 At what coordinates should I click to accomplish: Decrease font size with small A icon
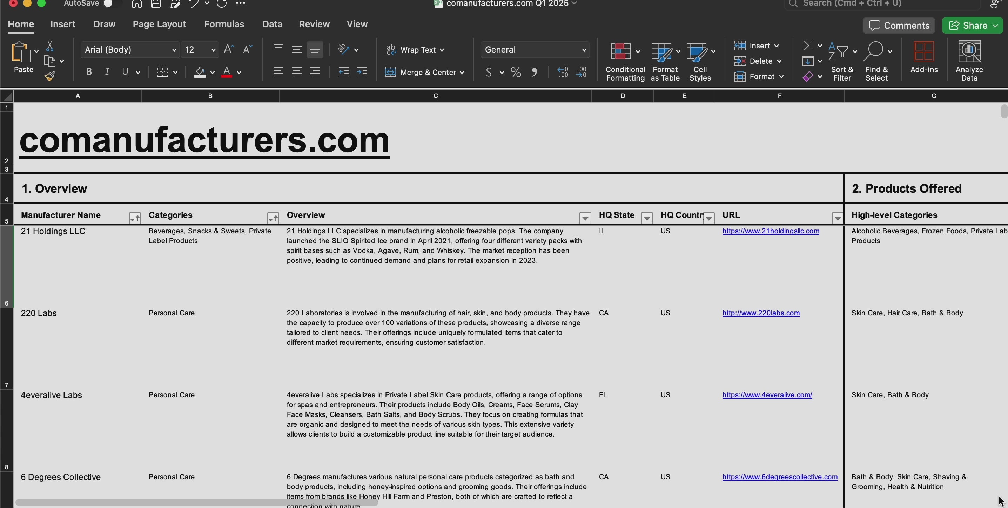[247, 49]
